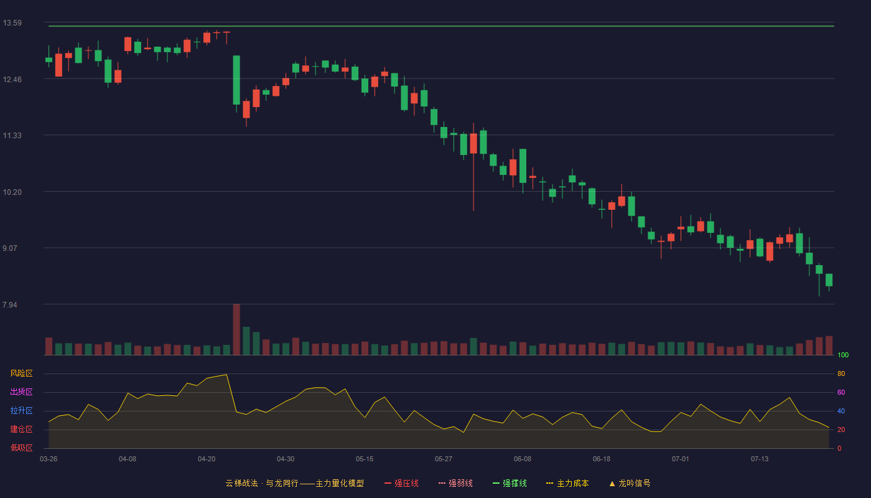Click the yellow dotted icon beside 主力成本
871x498 pixels.
(x=549, y=483)
